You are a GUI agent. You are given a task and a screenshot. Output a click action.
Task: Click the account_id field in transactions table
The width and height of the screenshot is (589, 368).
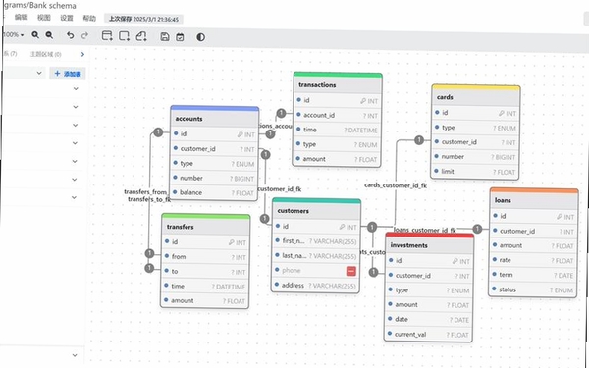pos(337,115)
